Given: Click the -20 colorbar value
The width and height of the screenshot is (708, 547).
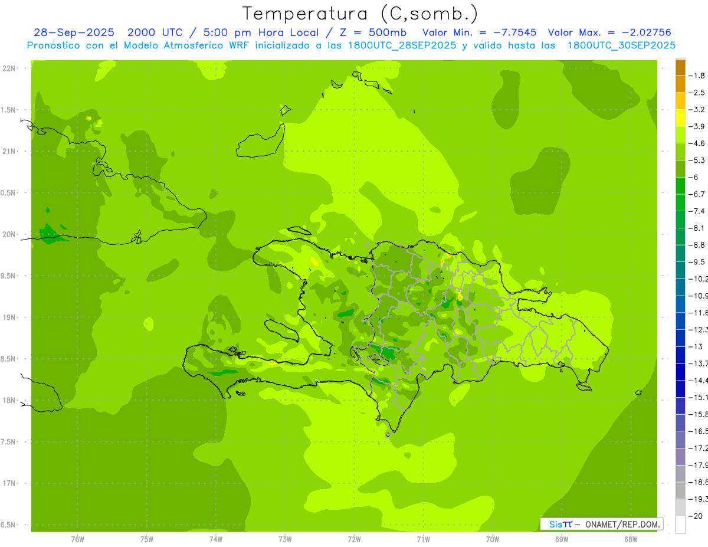Looking at the screenshot, I should pos(697,516).
